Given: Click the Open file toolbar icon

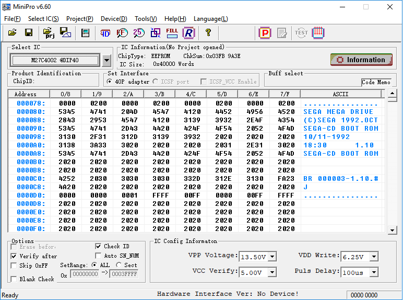Looking at the screenshot, I should click(12, 33).
